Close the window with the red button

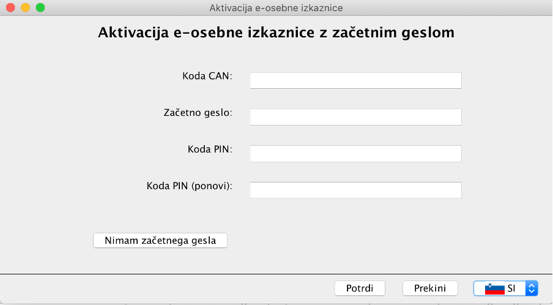[x=10, y=7]
